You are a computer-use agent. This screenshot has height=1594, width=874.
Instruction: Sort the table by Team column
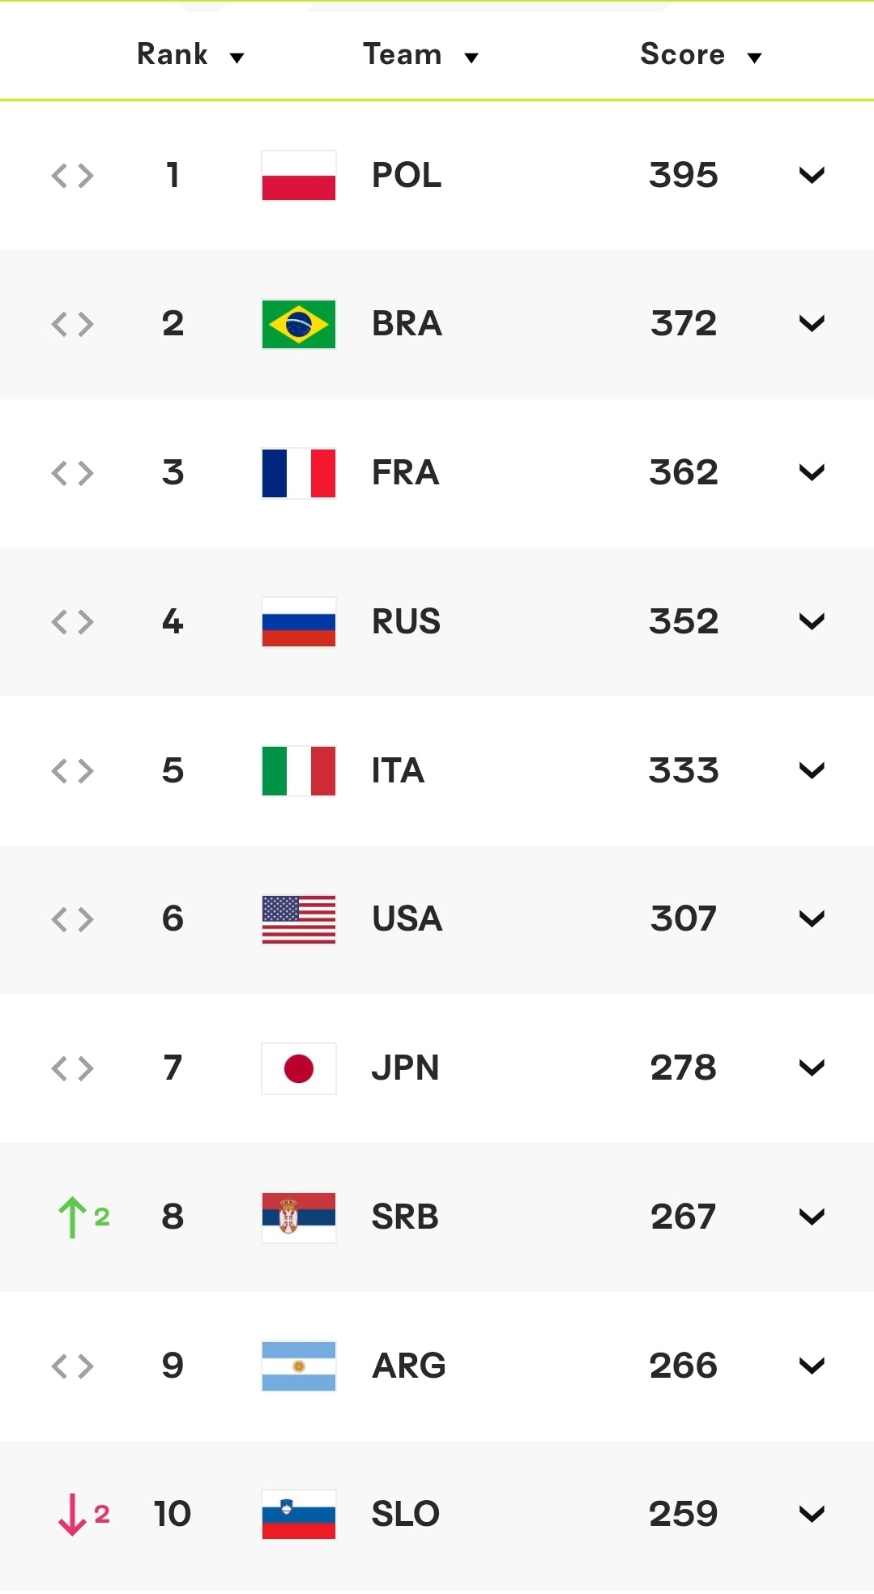point(420,54)
